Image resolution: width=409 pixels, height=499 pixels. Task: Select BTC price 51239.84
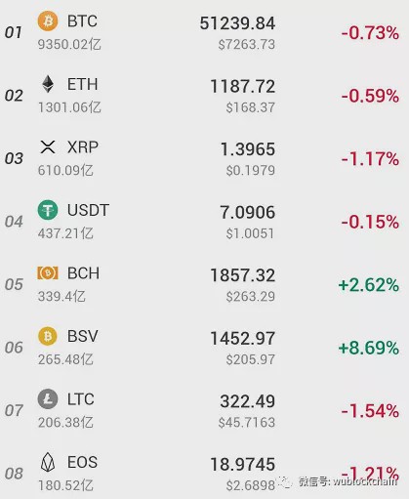[237, 23]
